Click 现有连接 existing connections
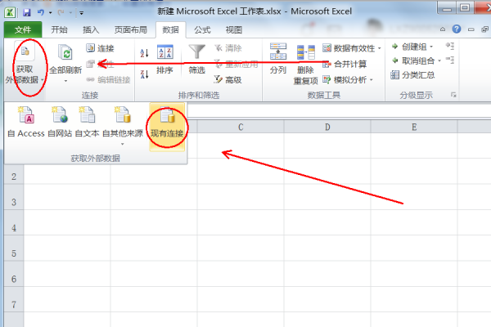This screenshot has width=491, height=327. (167, 127)
